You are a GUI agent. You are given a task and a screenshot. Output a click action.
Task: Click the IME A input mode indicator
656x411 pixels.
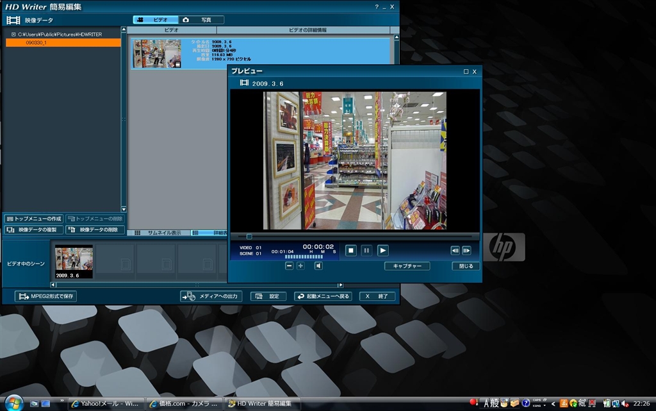tap(486, 403)
